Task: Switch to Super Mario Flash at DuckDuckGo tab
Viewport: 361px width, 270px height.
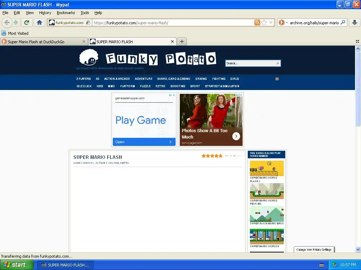Action: (x=44, y=42)
